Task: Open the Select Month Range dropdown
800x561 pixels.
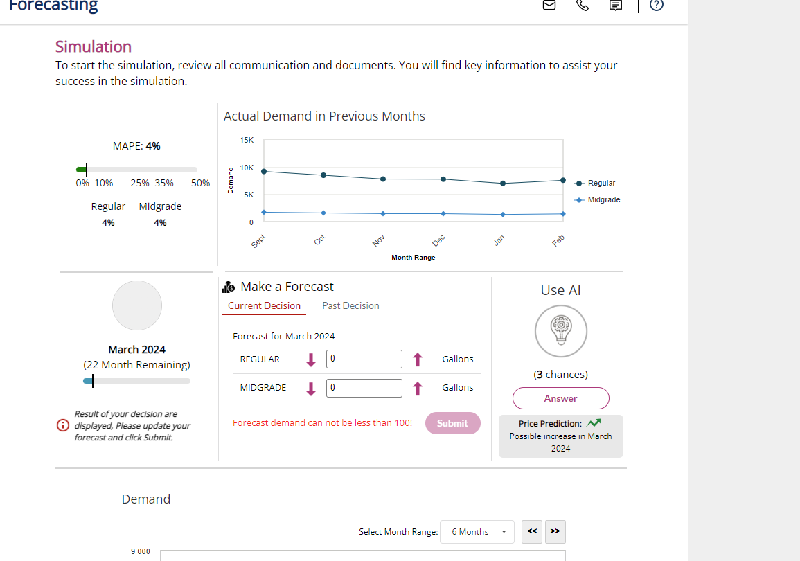Action: 477,532
